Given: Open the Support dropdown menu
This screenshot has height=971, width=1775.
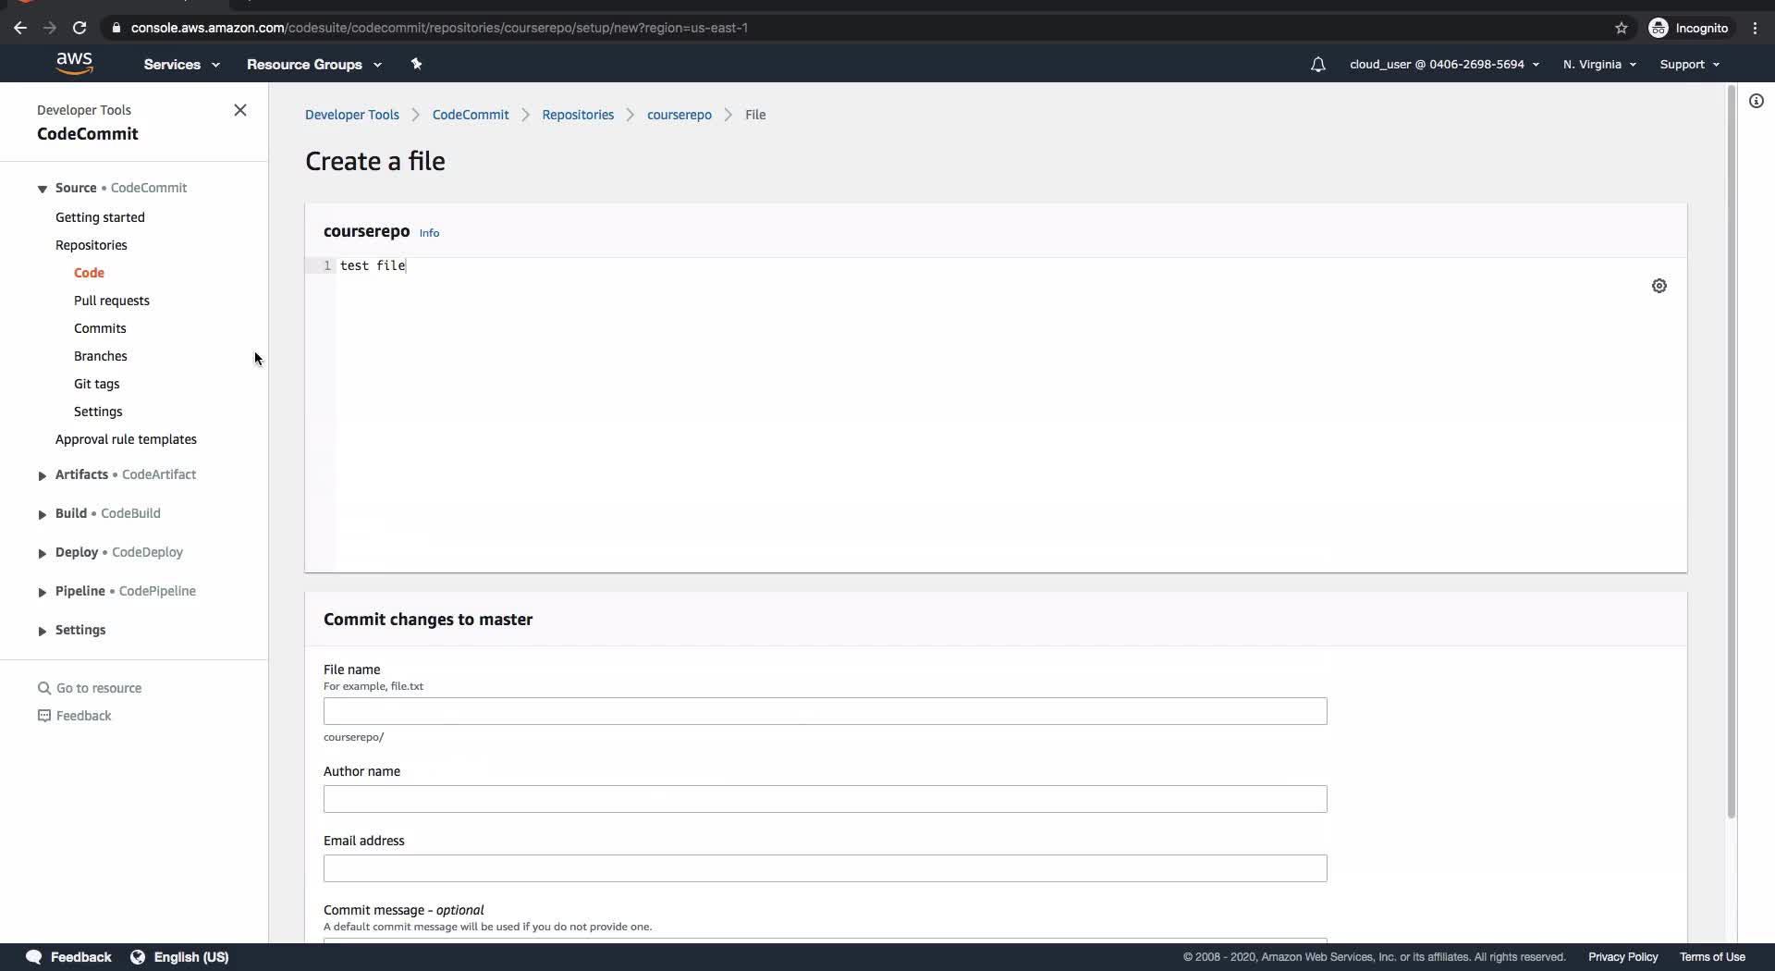Looking at the screenshot, I should click(x=1689, y=65).
